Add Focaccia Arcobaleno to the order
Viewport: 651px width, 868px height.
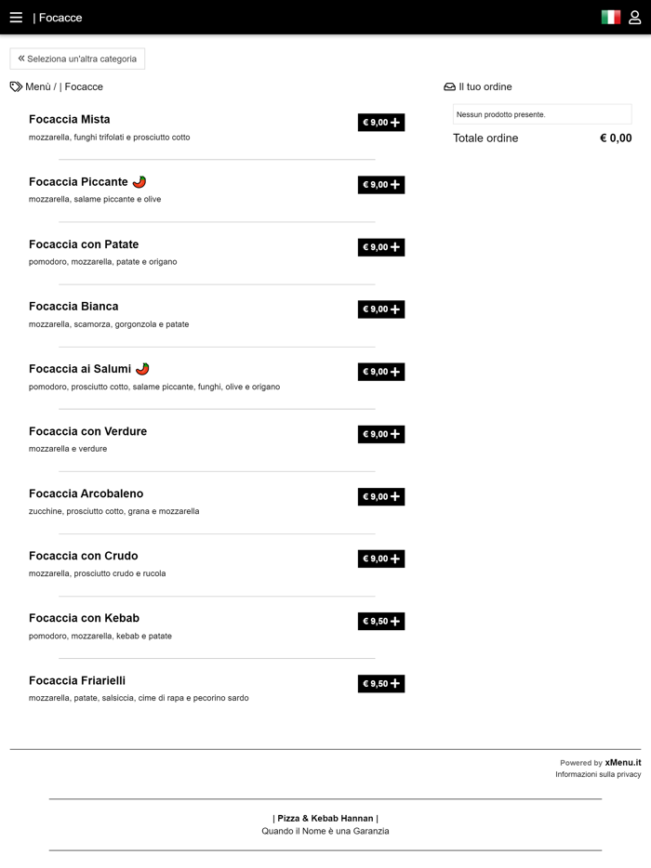tap(381, 496)
